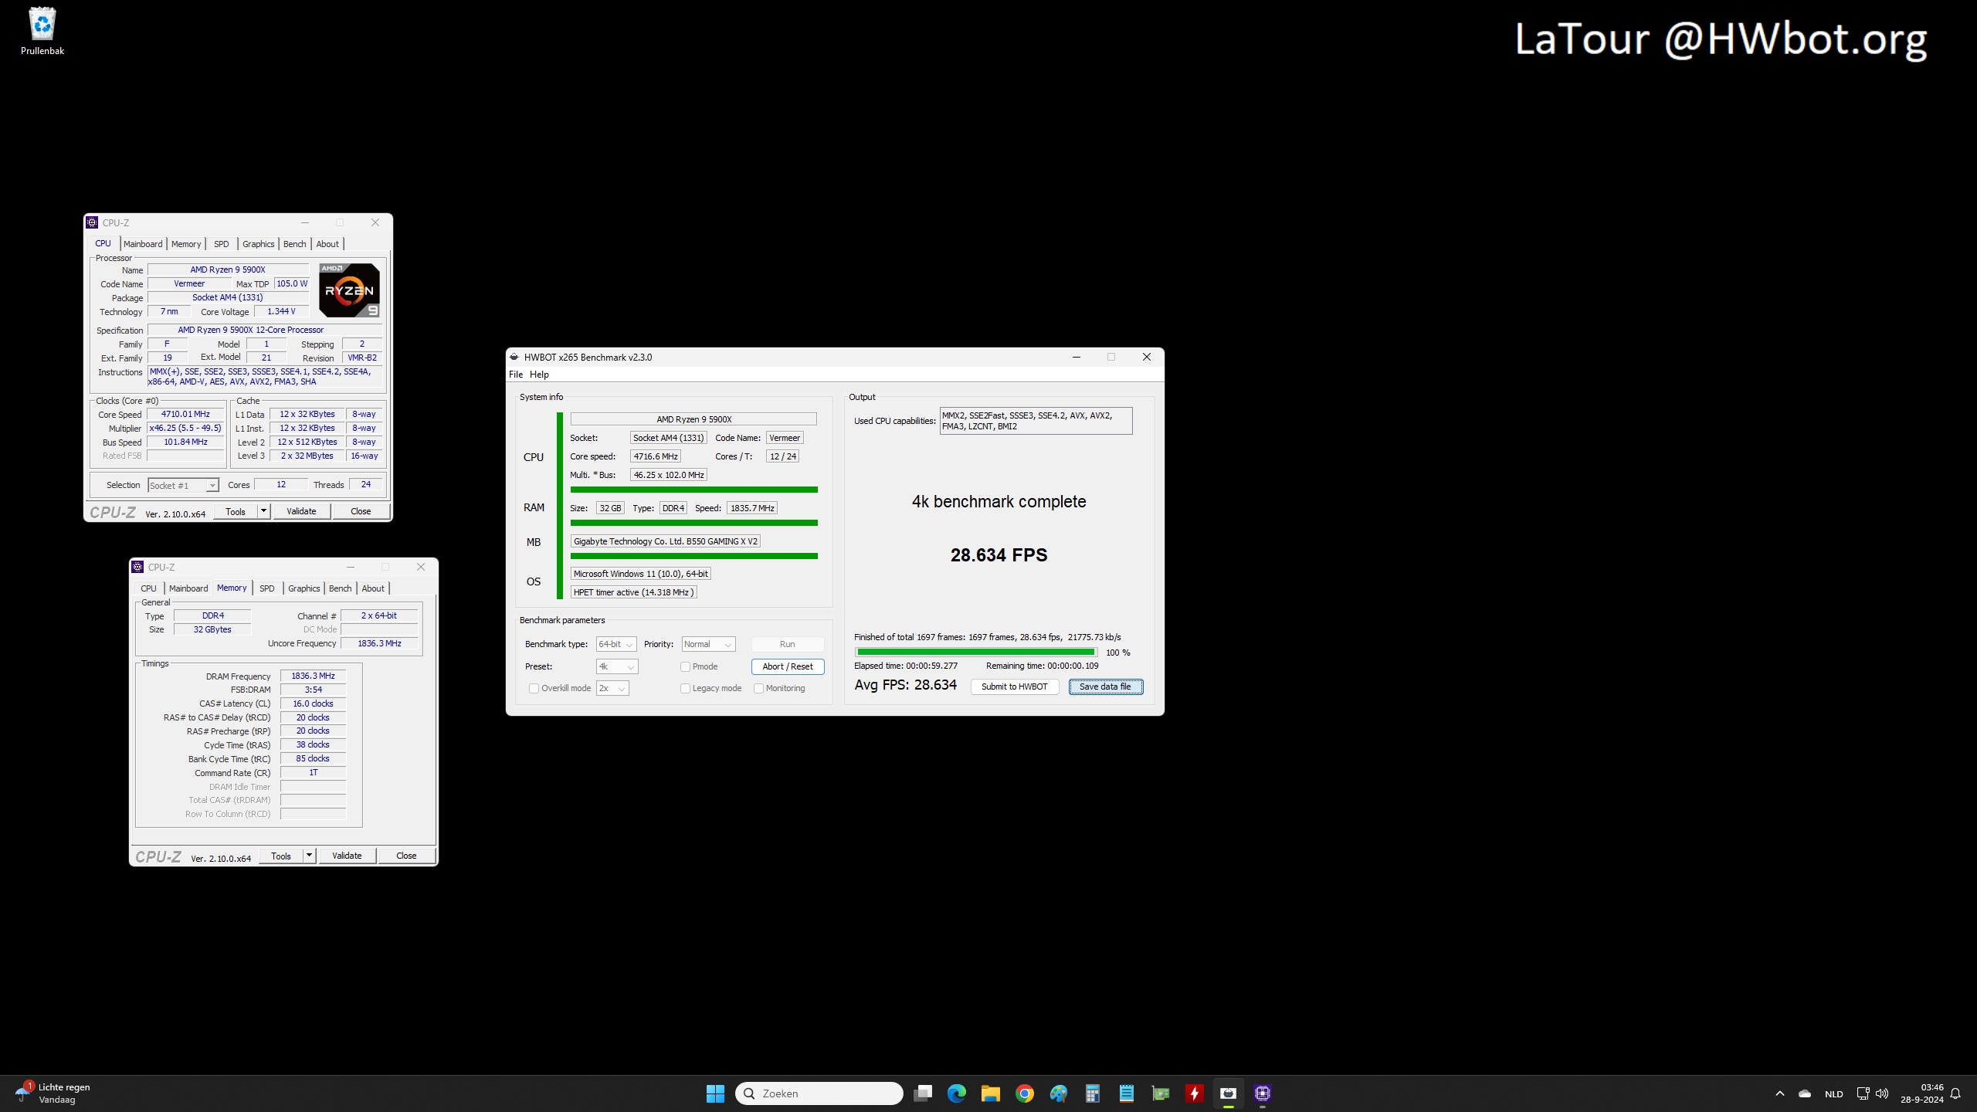Open the Benchmark type 64-bit dropdown

(x=616, y=644)
